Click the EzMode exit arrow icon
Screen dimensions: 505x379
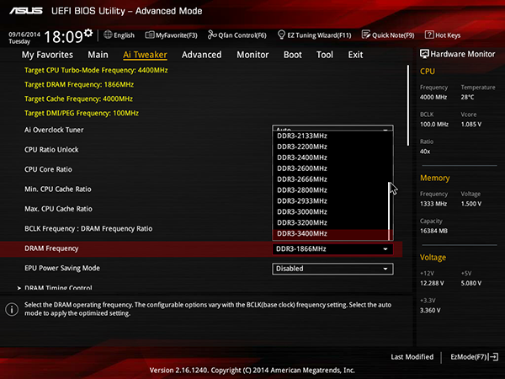pos(494,357)
